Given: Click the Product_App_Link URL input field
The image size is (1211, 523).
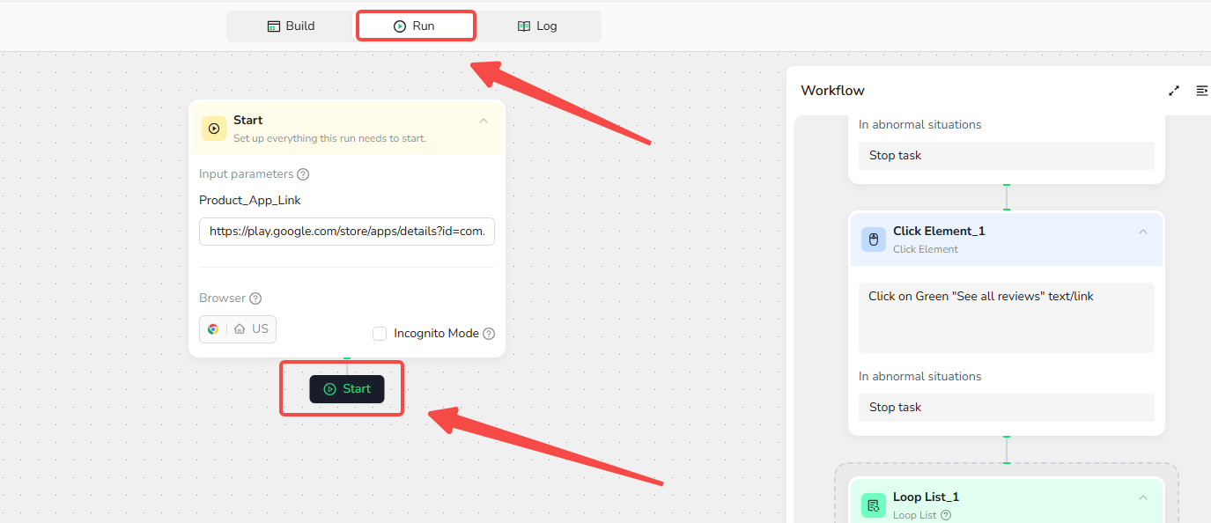Looking at the screenshot, I should click(346, 232).
